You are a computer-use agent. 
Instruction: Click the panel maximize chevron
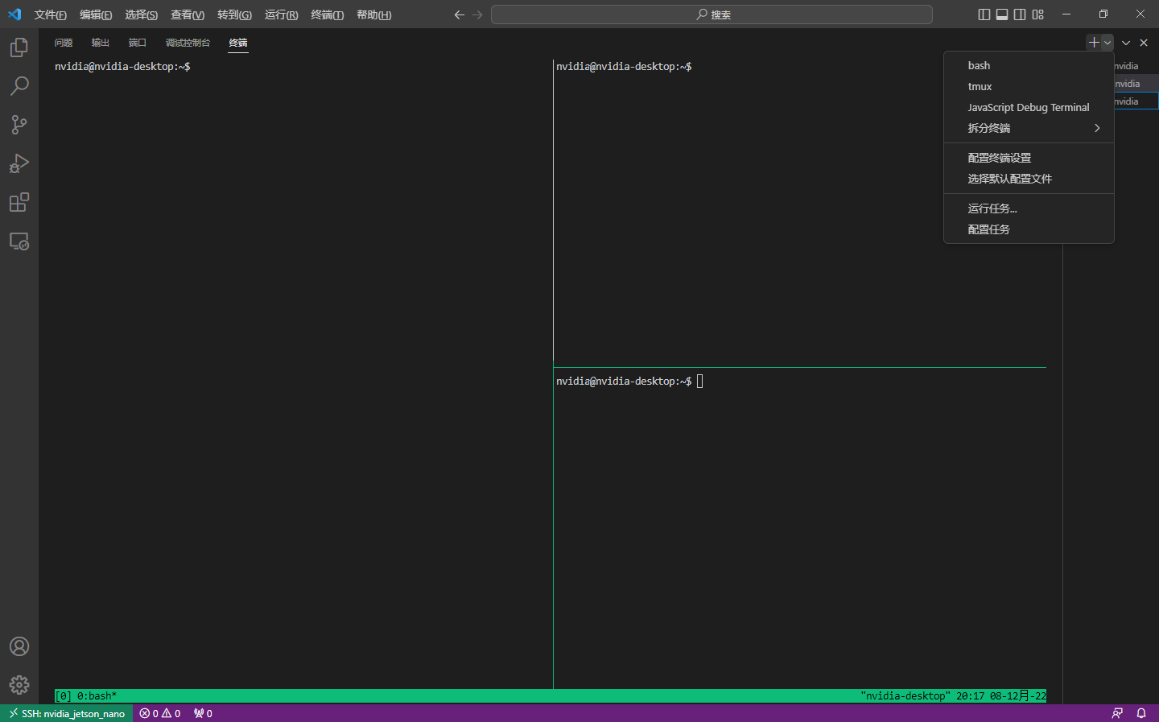(1126, 43)
